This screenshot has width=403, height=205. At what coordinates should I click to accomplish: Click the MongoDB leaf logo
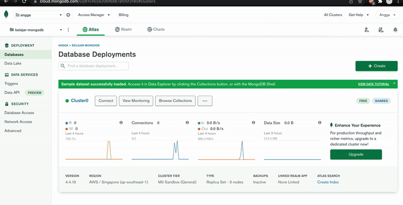(x=6, y=15)
